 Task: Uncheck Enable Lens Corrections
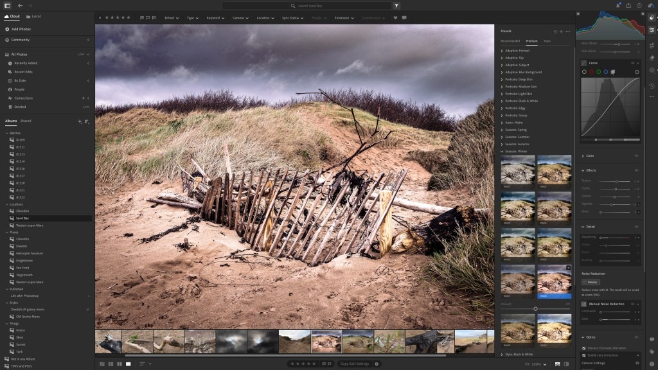coord(584,355)
